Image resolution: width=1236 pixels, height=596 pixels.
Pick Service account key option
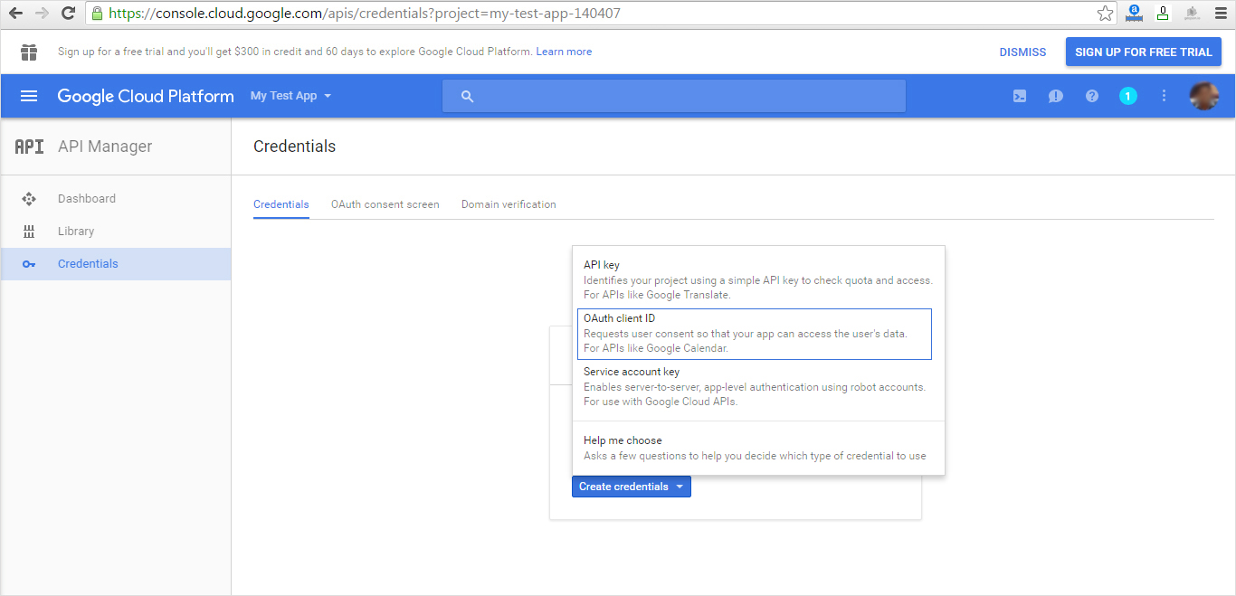(758, 386)
